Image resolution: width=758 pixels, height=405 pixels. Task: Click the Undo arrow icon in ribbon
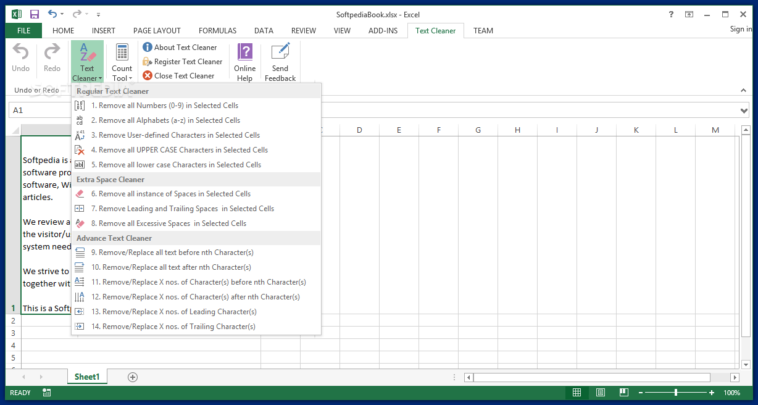tap(21, 52)
